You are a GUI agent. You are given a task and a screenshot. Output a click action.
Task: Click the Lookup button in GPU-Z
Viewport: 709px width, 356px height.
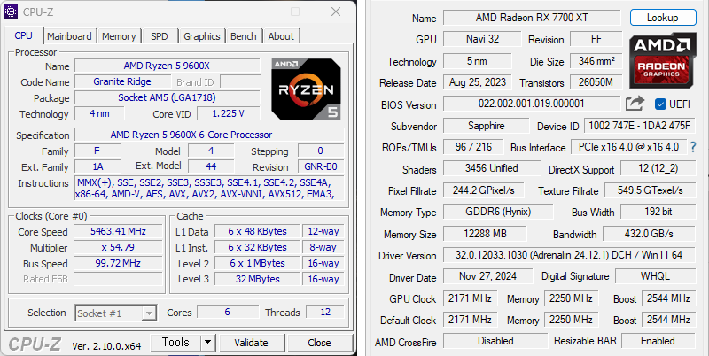[663, 18]
